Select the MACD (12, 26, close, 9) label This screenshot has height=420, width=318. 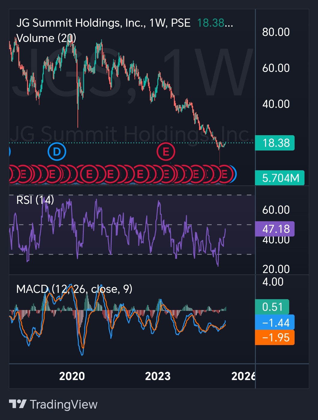[x=74, y=289]
